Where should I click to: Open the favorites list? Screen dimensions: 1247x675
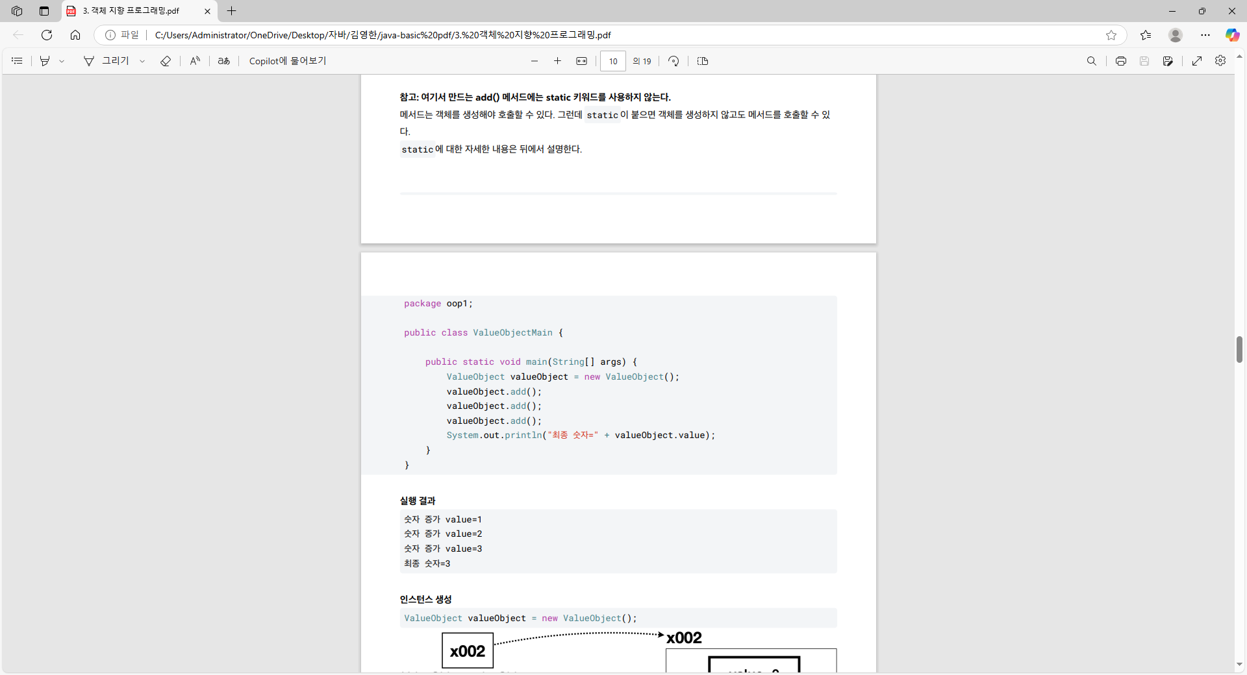point(1146,35)
